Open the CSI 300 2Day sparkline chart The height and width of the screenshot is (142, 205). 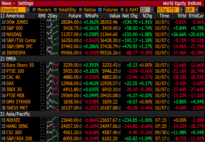point(52,132)
